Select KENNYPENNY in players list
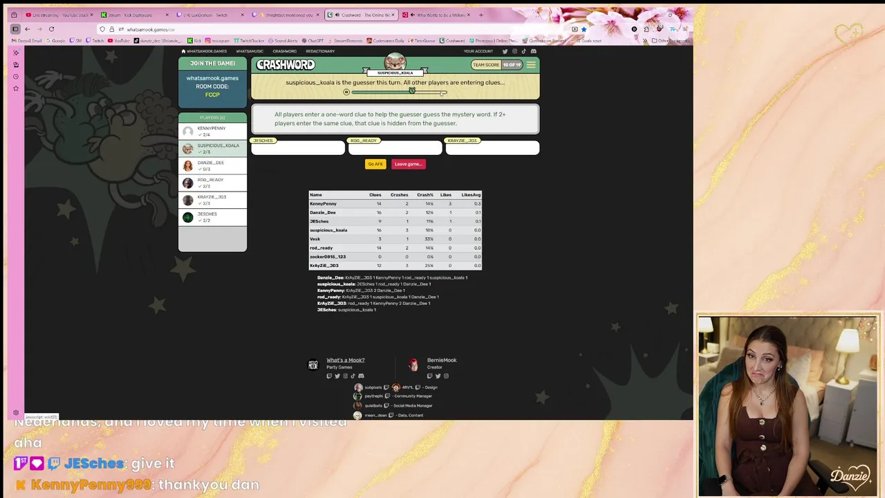Image resolution: width=885 pixels, height=498 pixels. point(212,131)
